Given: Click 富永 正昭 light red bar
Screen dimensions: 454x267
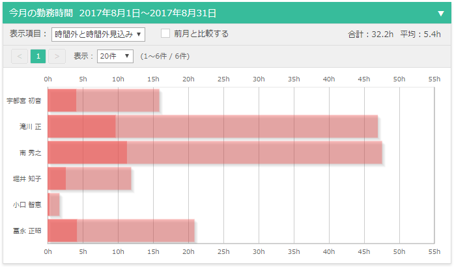Looking at the screenshot, I should 137,231.
